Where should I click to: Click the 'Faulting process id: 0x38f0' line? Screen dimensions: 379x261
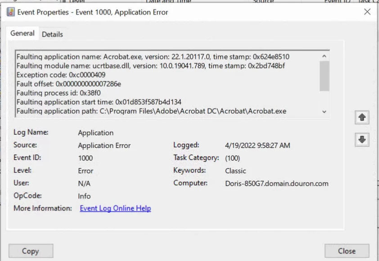click(59, 93)
